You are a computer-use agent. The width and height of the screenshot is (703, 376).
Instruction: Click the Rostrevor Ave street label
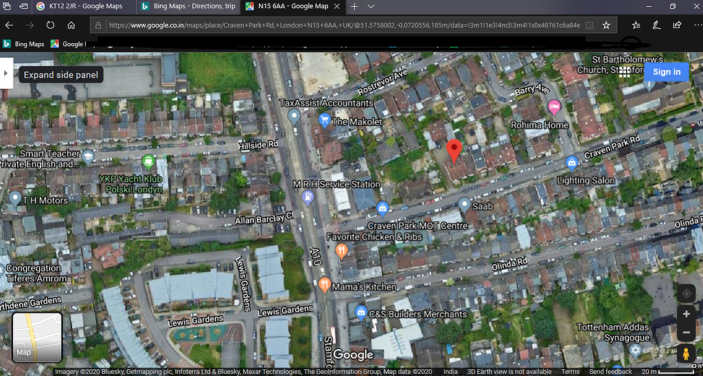pos(382,82)
